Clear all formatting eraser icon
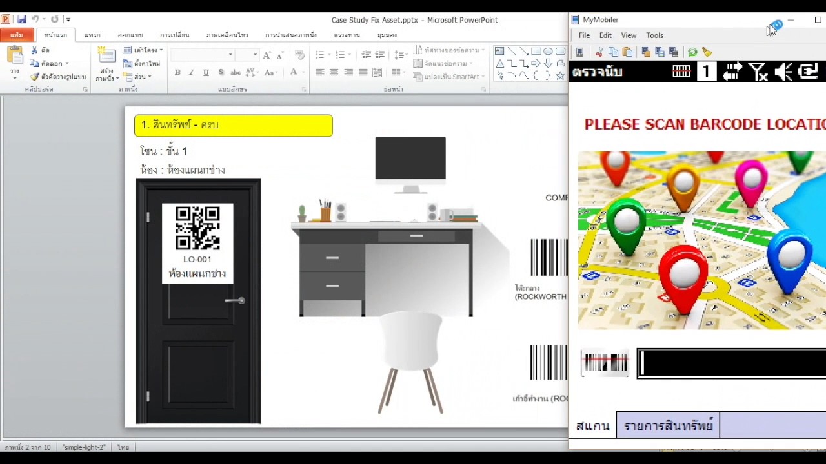 pyautogui.click(x=299, y=55)
